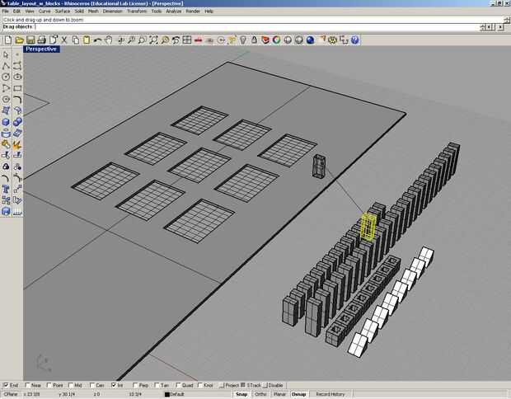Enable the Mid osnap checkbox
This screenshot has height=399, width=511.
coord(70,385)
